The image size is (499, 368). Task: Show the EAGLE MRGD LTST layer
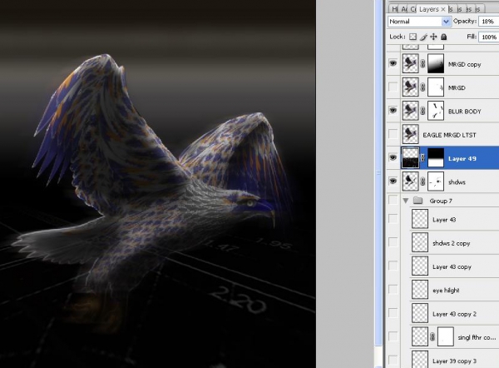[393, 134]
